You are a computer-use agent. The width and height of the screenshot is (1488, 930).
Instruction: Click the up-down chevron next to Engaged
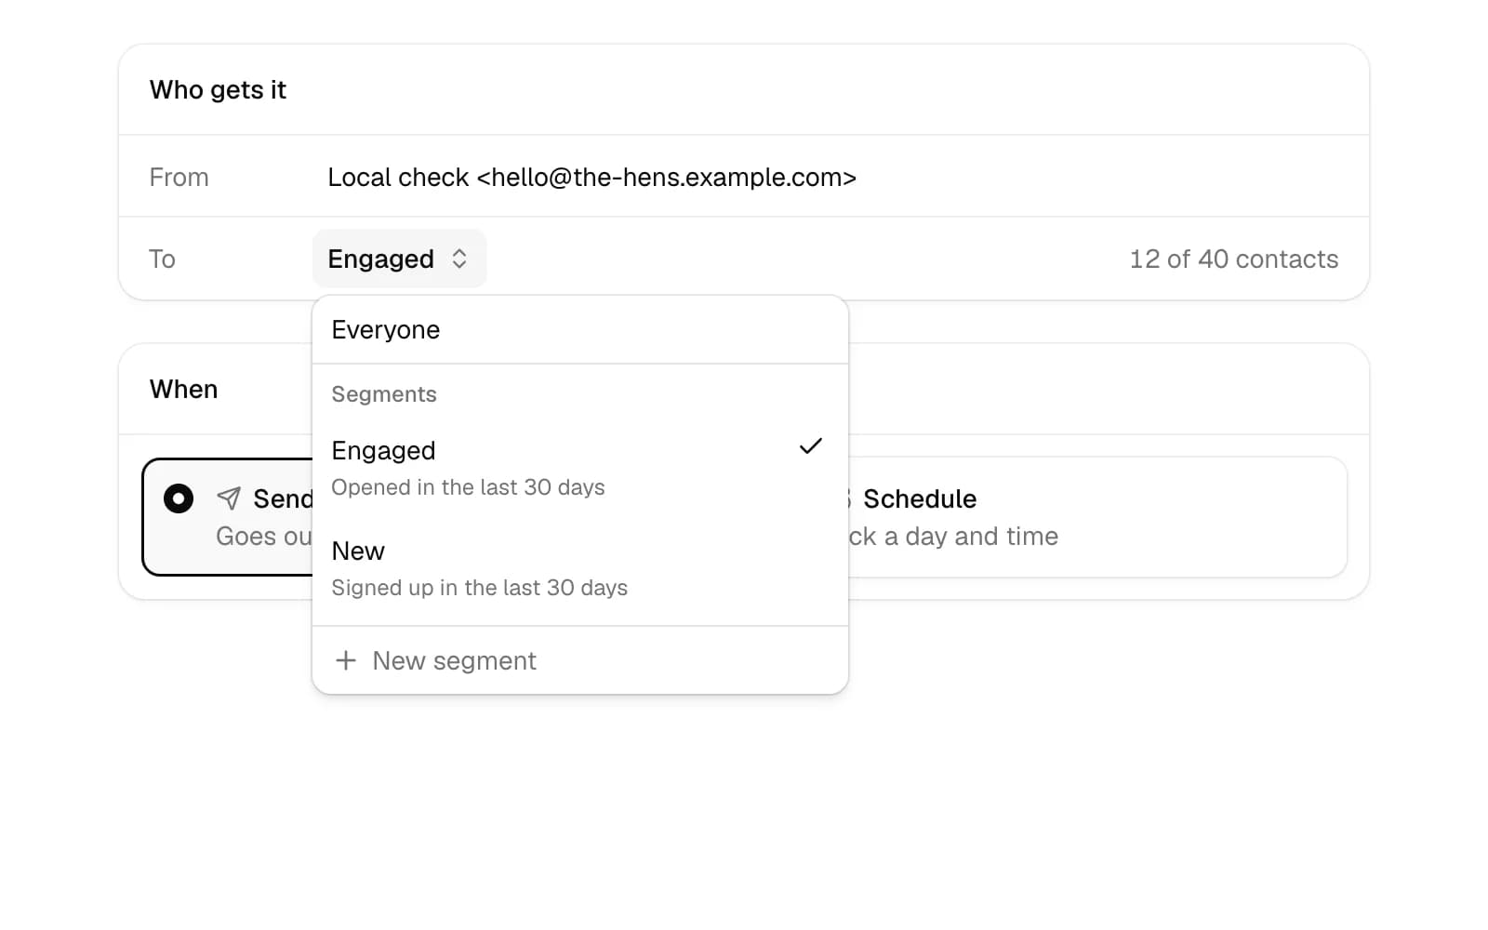point(459,259)
